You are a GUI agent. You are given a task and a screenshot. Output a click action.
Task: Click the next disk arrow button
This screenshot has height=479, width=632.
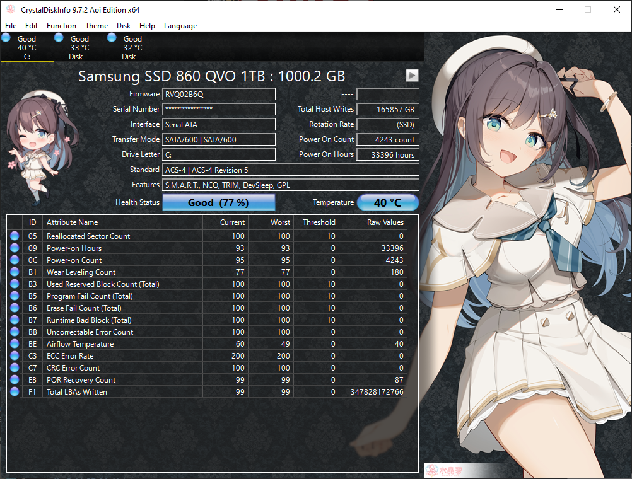[412, 76]
